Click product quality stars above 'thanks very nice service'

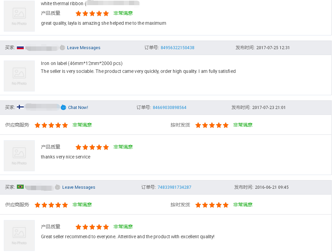click(x=92, y=147)
